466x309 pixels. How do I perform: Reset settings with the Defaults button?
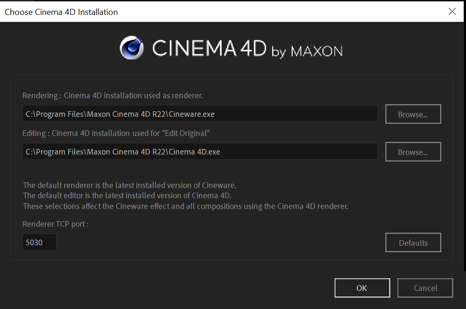tap(413, 242)
